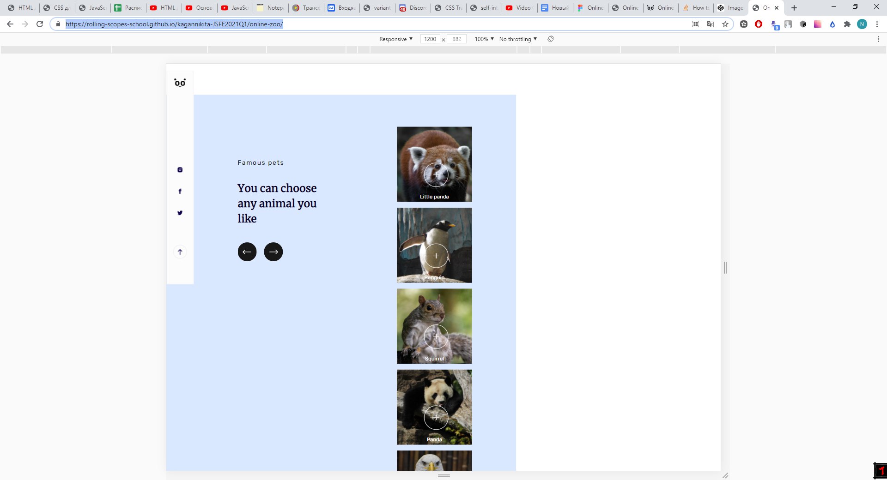The image size is (887, 480).
Task: Click the browser forward arrow
Action: [x=25, y=24]
